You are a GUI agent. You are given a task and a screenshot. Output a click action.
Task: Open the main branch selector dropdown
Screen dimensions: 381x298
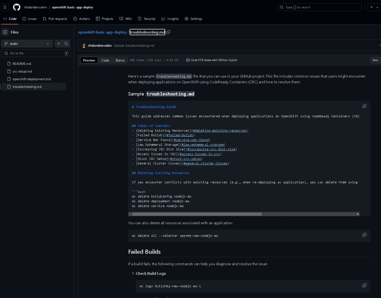click(27, 44)
